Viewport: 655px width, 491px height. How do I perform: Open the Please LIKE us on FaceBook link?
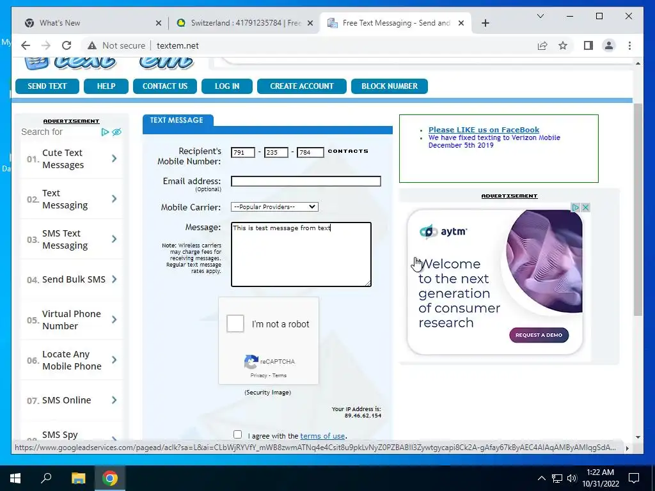click(x=484, y=130)
